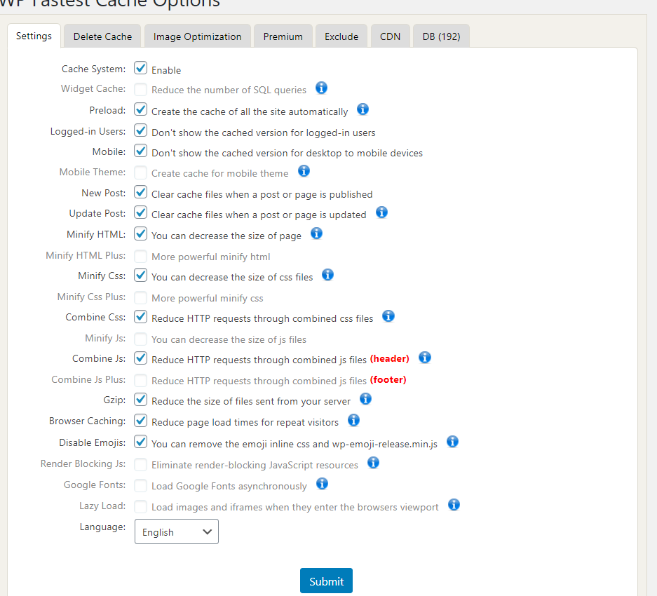The height and width of the screenshot is (596, 657).
Task: Show info for Create cache for mobile theme
Action: [304, 171]
